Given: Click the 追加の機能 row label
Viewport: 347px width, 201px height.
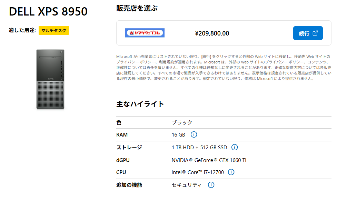Looking at the screenshot, I should coord(129,185).
